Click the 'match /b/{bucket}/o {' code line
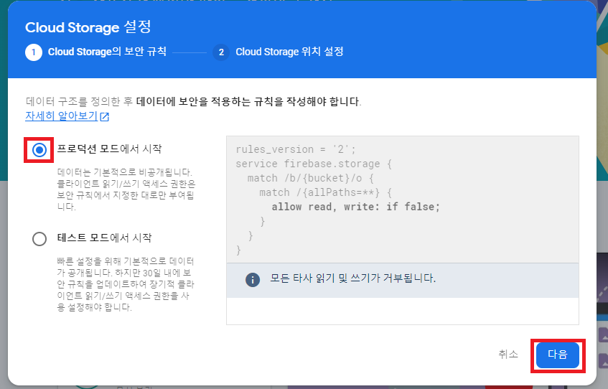The height and width of the screenshot is (389, 608). [x=311, y=178]
